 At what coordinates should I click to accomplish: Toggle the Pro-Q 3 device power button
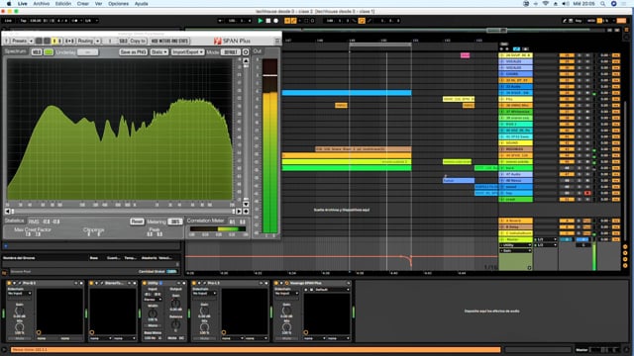(9, 284)
